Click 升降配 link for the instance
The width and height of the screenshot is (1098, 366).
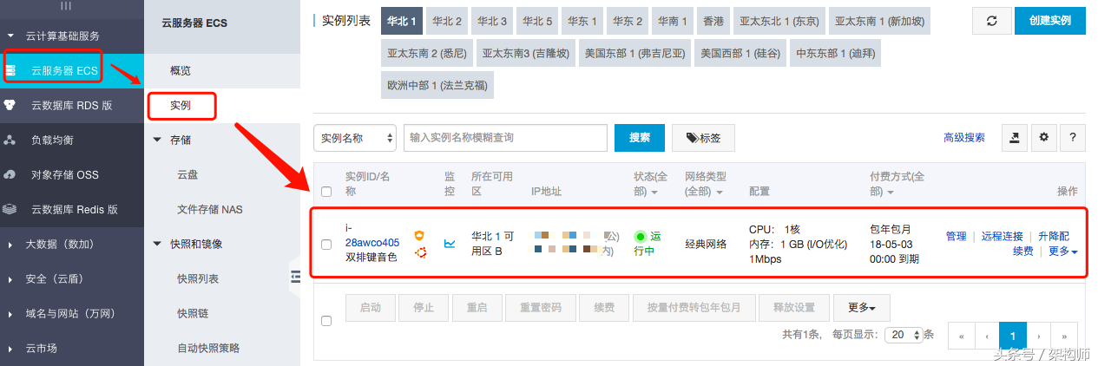point(1054,236)
